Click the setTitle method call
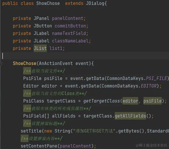The height and width of the screenshot is (149, 169). click(x=31, y=131)
